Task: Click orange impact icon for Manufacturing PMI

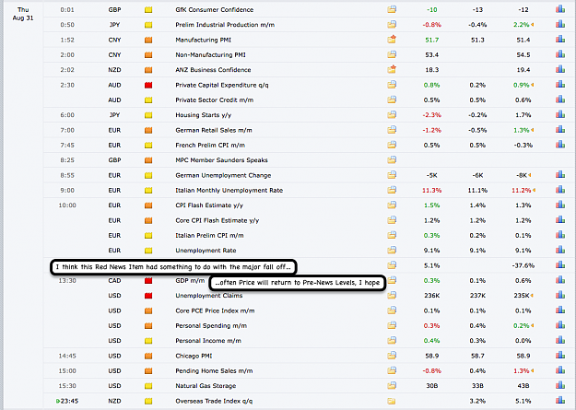Action: [x=148, y=40]
